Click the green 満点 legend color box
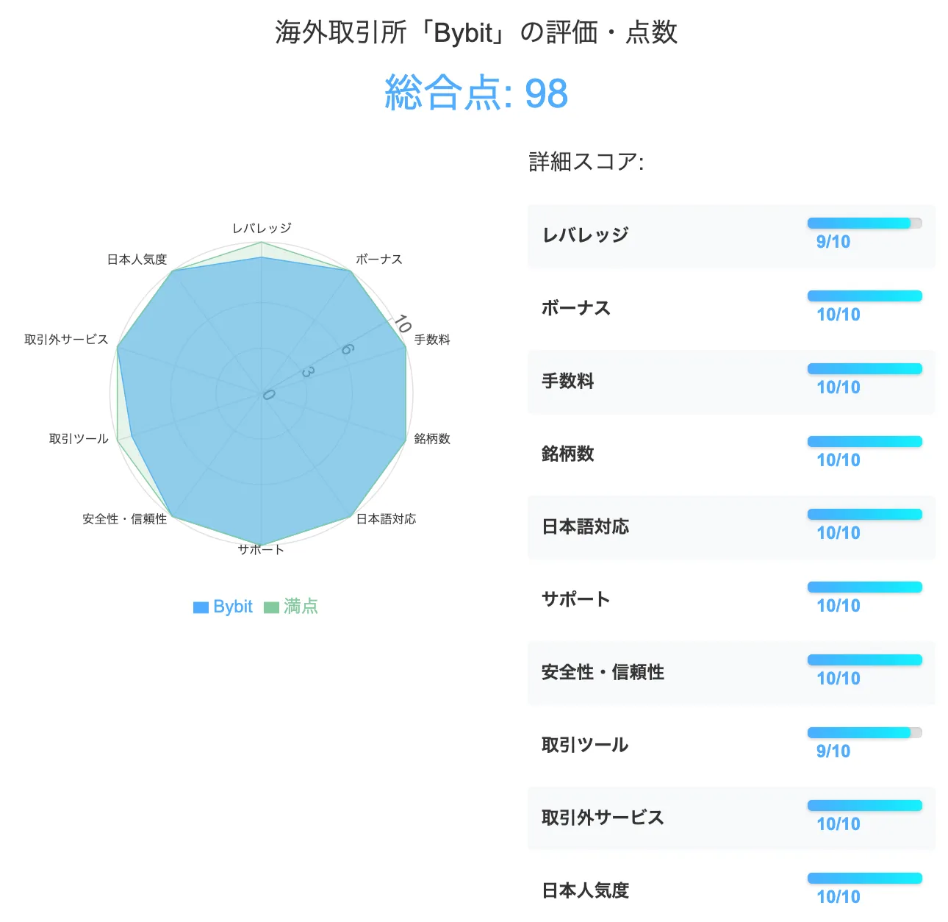 271,607
